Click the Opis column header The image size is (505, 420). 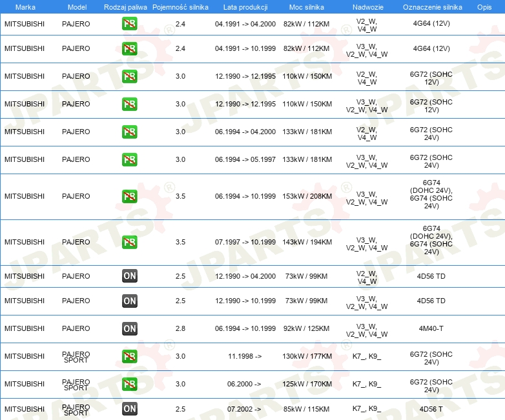click(484, 7)
